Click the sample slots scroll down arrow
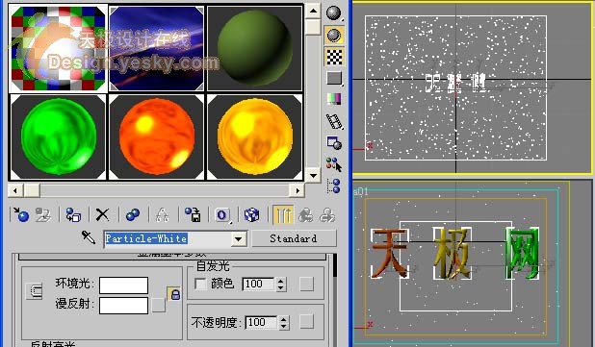The height and width of the screenshot is (347, 595). point(313,175)
